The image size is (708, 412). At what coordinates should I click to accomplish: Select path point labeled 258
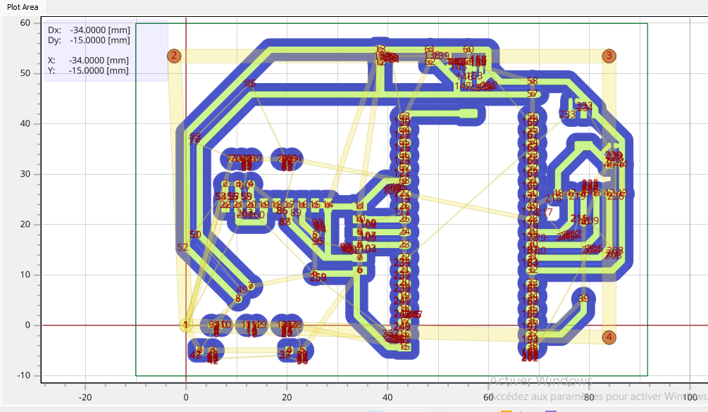(x=318, y=277)
